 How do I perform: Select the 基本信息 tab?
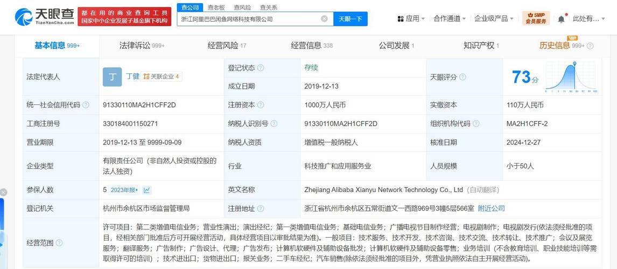tap(57, 46)
